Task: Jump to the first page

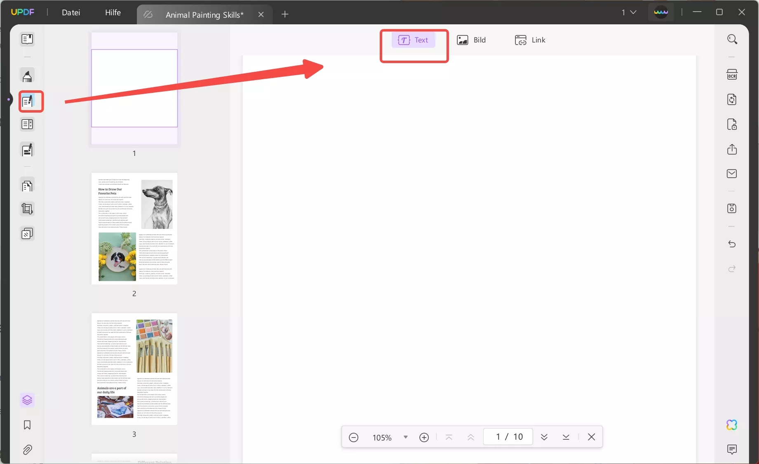Action: [449, 437]
